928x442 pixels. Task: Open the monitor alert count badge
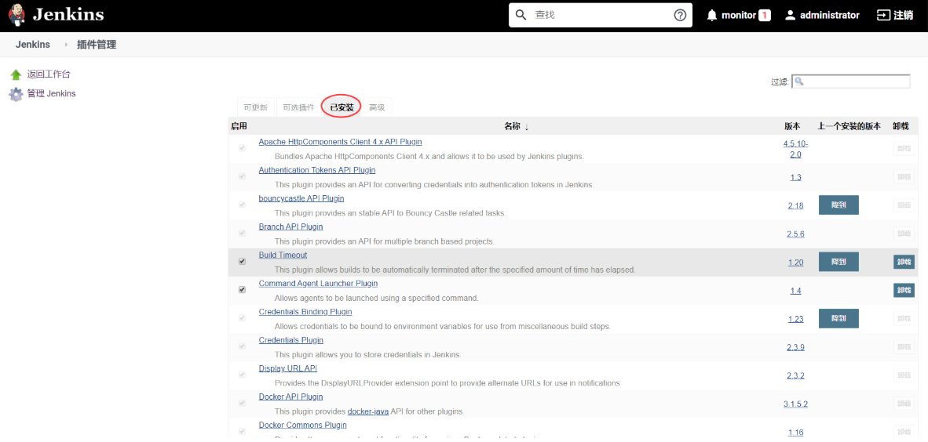pyautogui.click(x=764, y=16)
